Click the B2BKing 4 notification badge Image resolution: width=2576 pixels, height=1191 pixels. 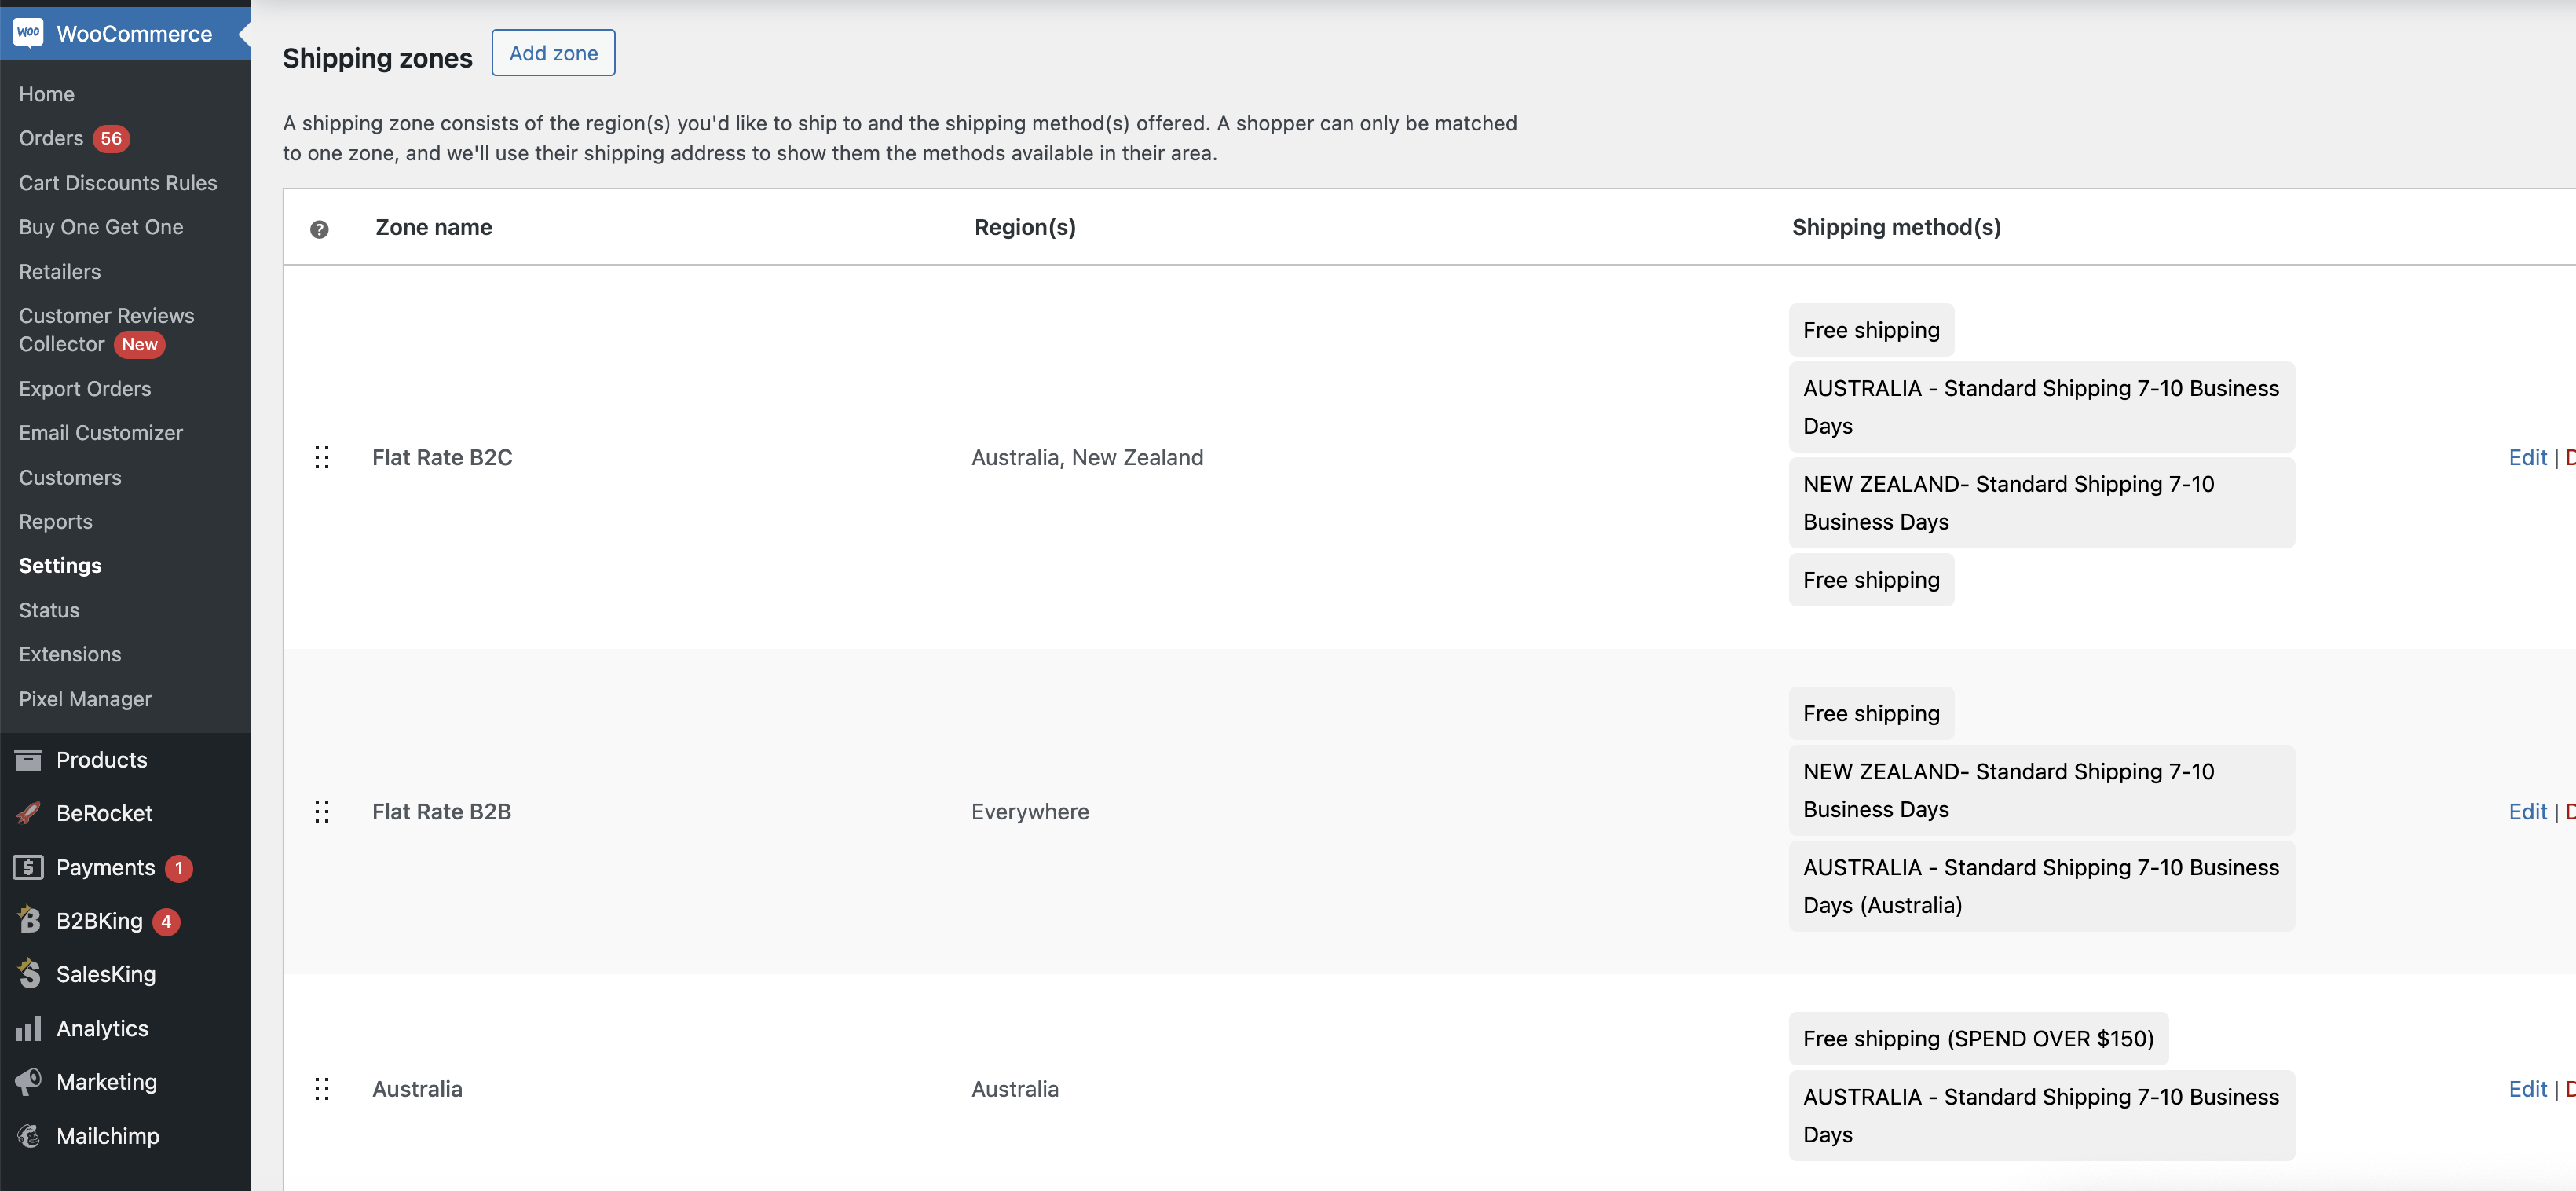click(166, 921)
